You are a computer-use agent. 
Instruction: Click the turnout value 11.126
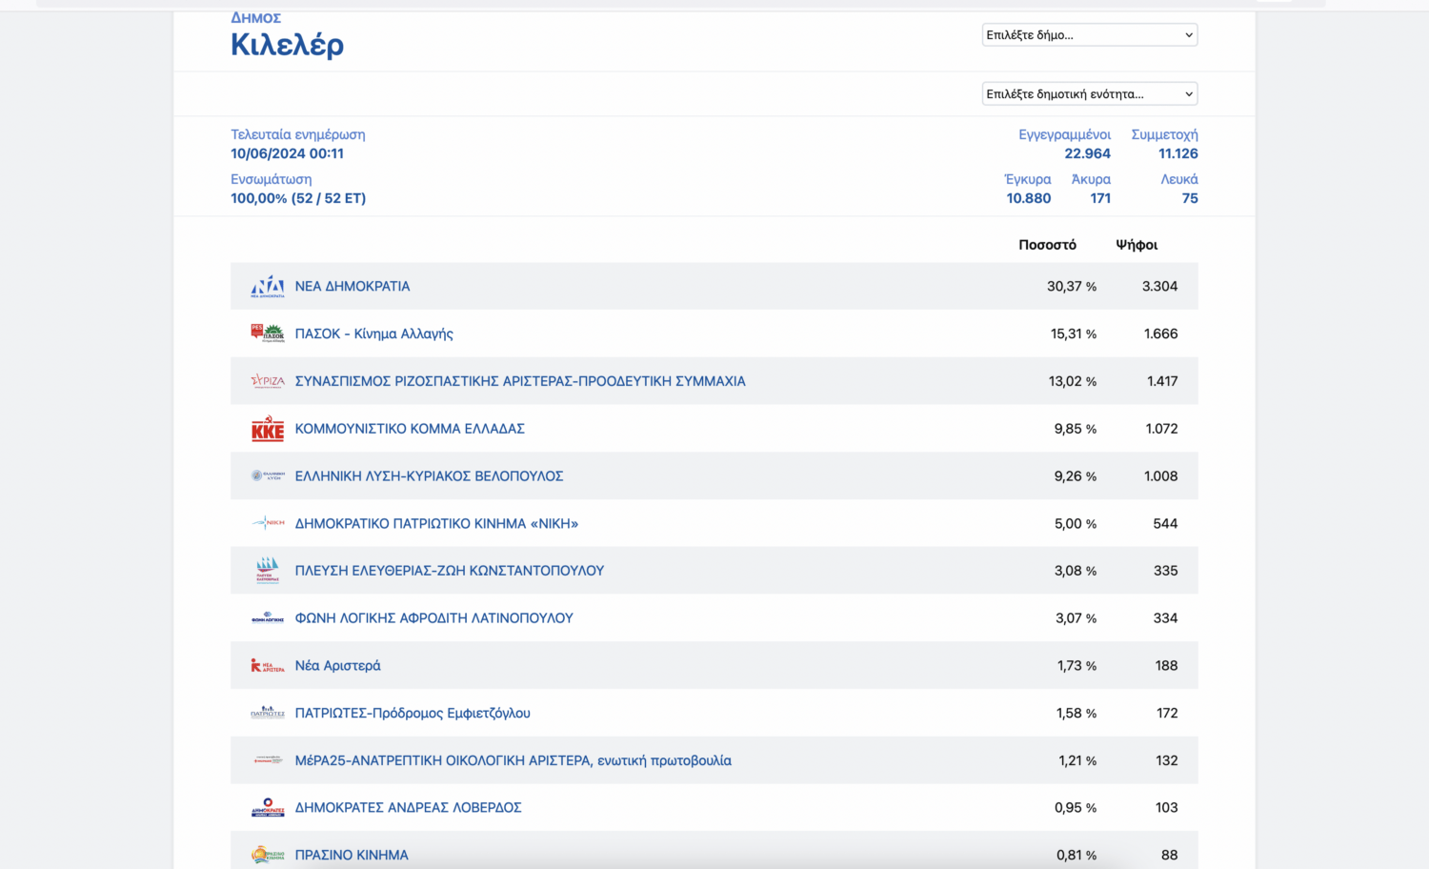pyautogui.click(x=1178, y=153)
